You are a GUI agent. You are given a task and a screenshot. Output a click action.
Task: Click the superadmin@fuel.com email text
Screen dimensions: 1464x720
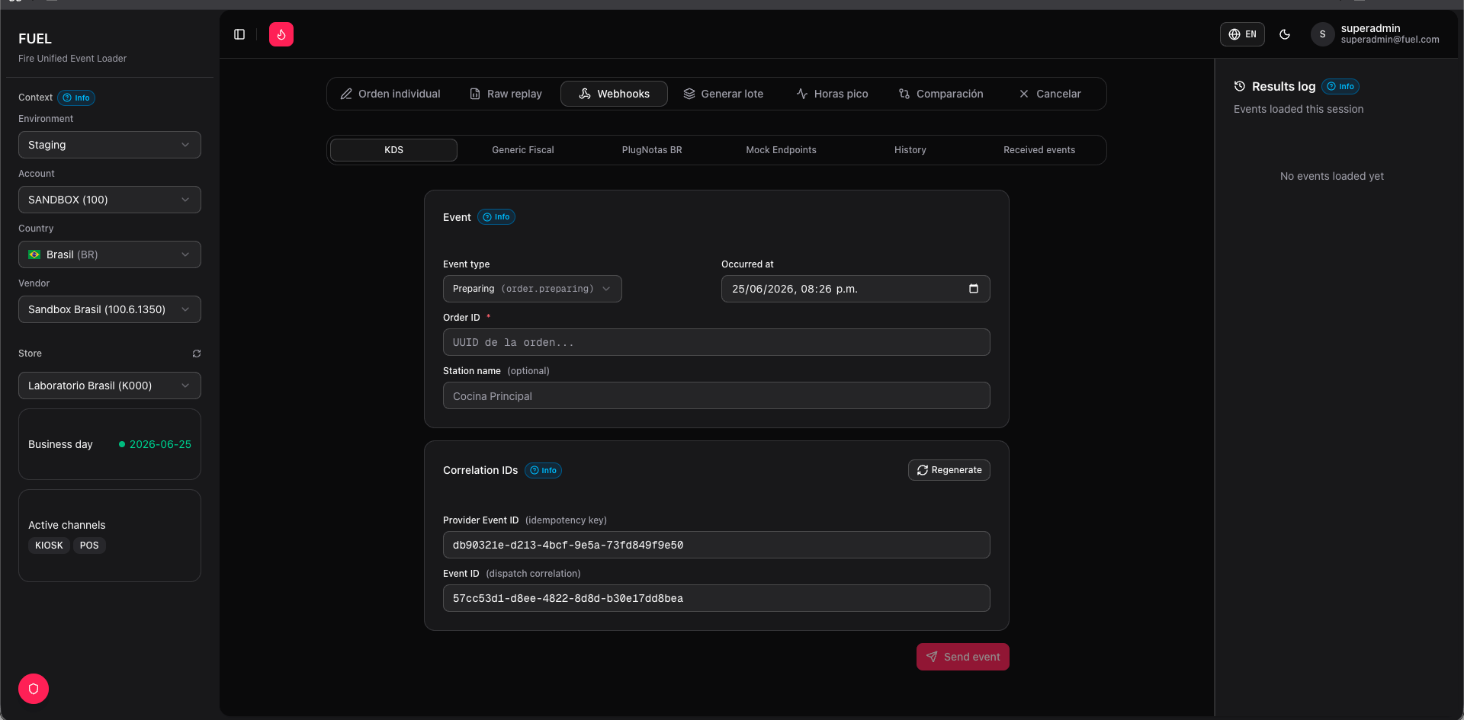click(x=1390, y=40)
